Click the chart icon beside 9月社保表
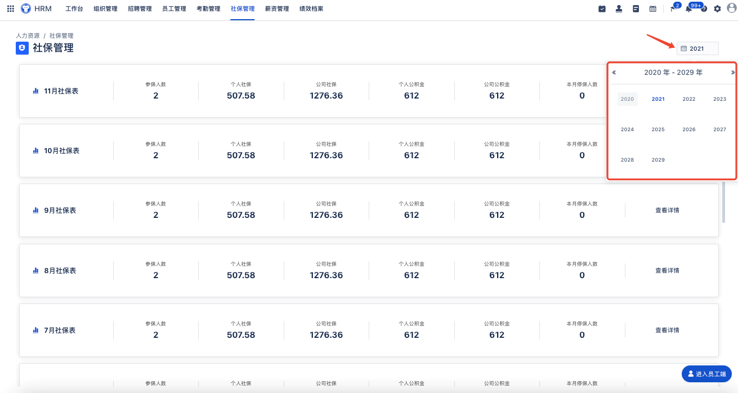738x393 pixels. click(35, 211)
